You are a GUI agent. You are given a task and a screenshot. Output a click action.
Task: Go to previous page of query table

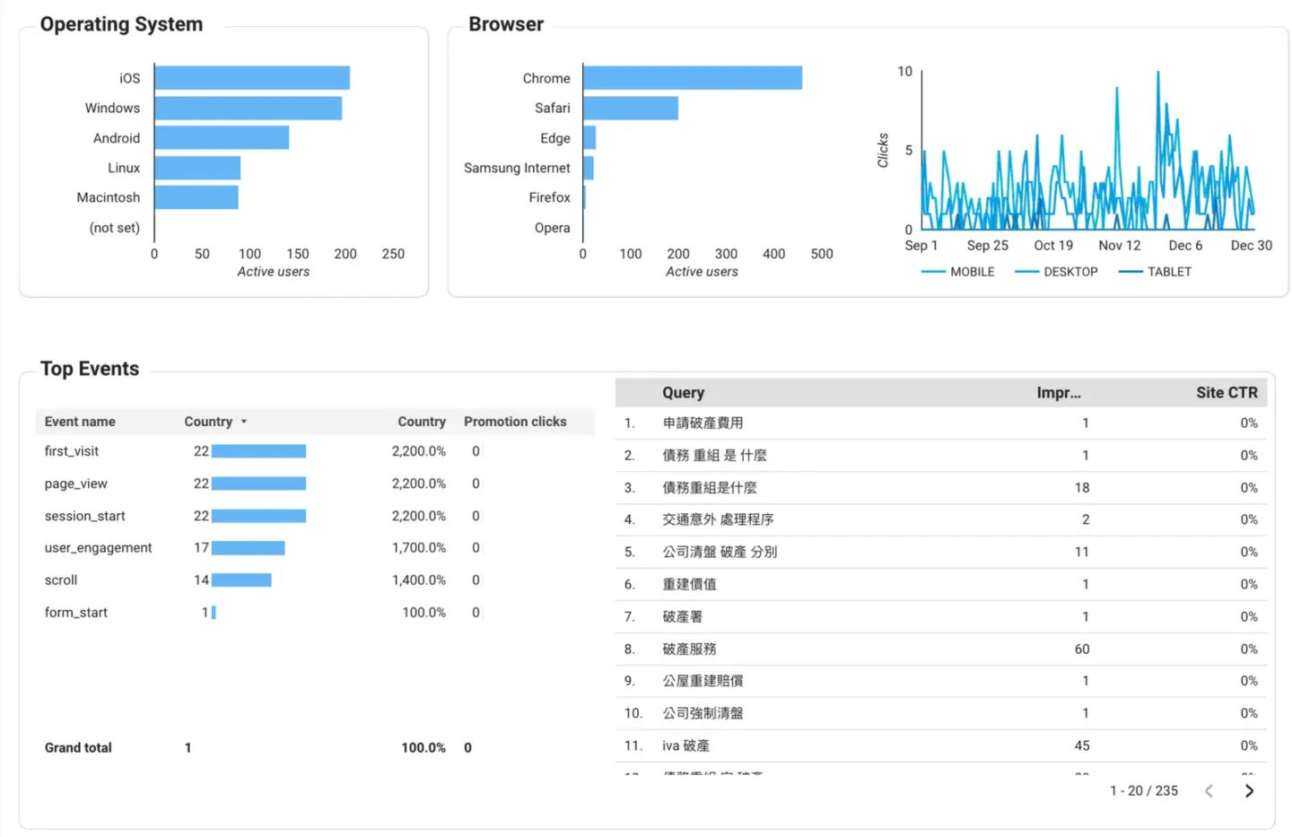coord(1209,790)
